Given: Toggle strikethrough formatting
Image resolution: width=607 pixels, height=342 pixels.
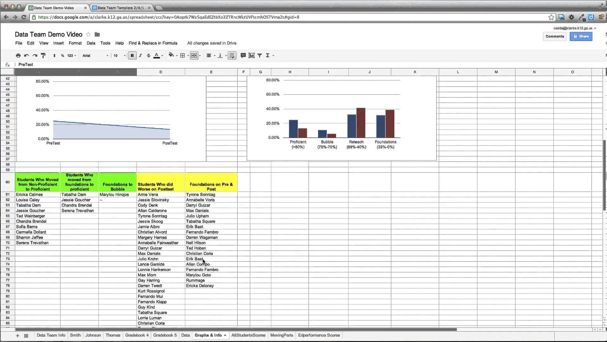Looking at the screenshot, I should (x=149, y=55).
